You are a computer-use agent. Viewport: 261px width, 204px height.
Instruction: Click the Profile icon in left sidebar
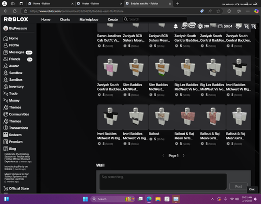(x=6, y=45)
